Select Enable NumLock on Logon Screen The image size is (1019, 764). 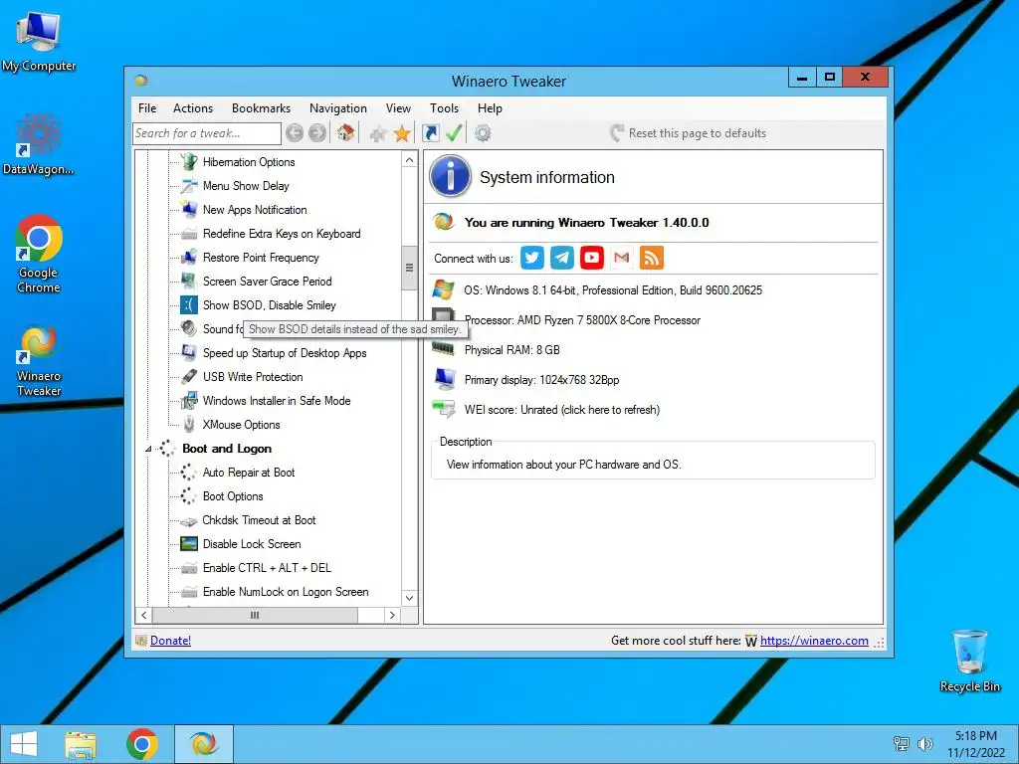click(286, 592)
